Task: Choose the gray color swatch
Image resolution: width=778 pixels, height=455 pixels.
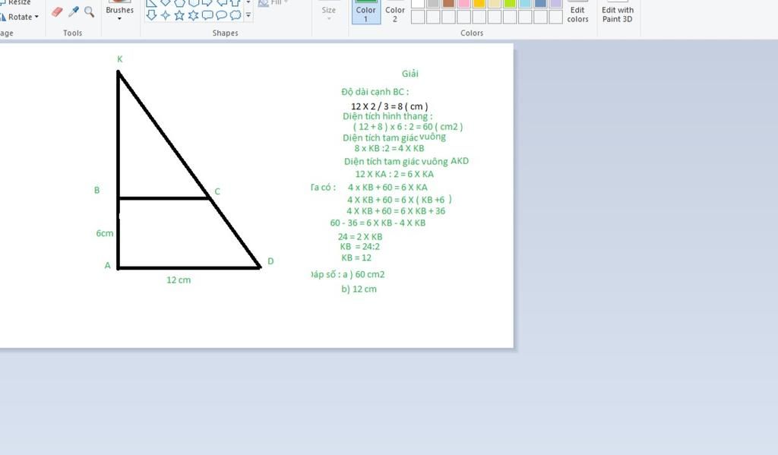Action: click(x=433, y=3)
